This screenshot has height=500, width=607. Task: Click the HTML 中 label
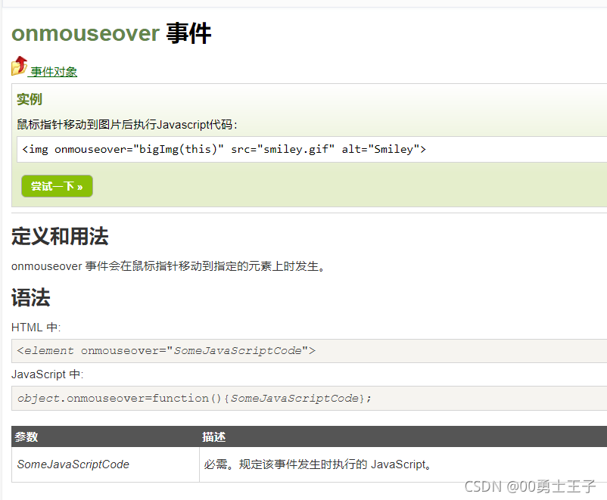coord(36,328)
